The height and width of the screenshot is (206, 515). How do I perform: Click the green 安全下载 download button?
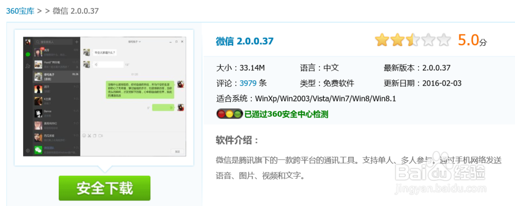(105, 189)
